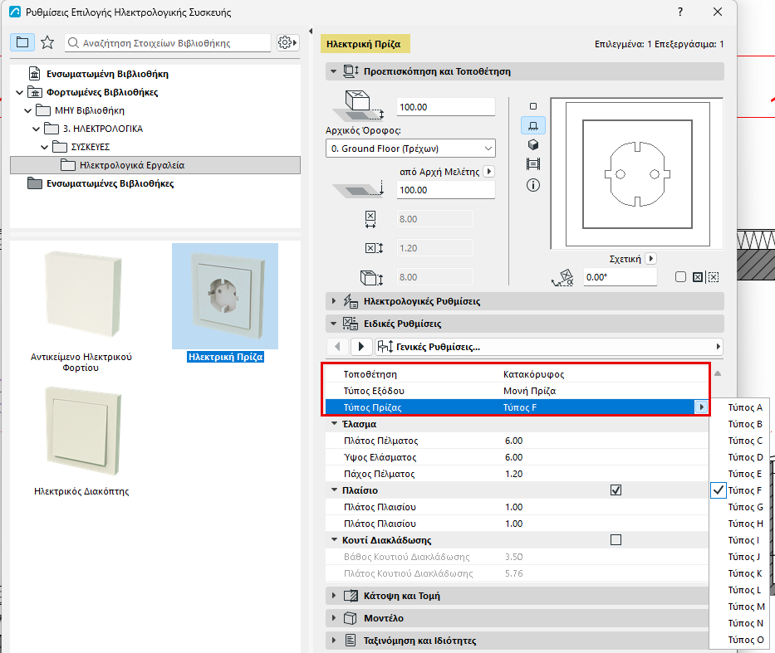
Task: Click the yellow Ηλεκτρική Πρίζα header button
Action: (x=365, y=44)
